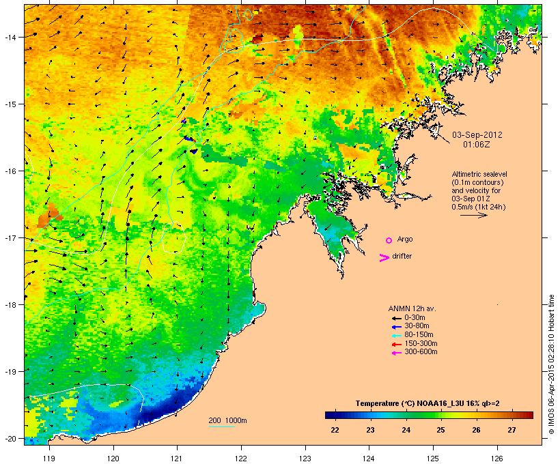
Task: Click the '200 1000m' contour label
Action: (x=227, y=420)
